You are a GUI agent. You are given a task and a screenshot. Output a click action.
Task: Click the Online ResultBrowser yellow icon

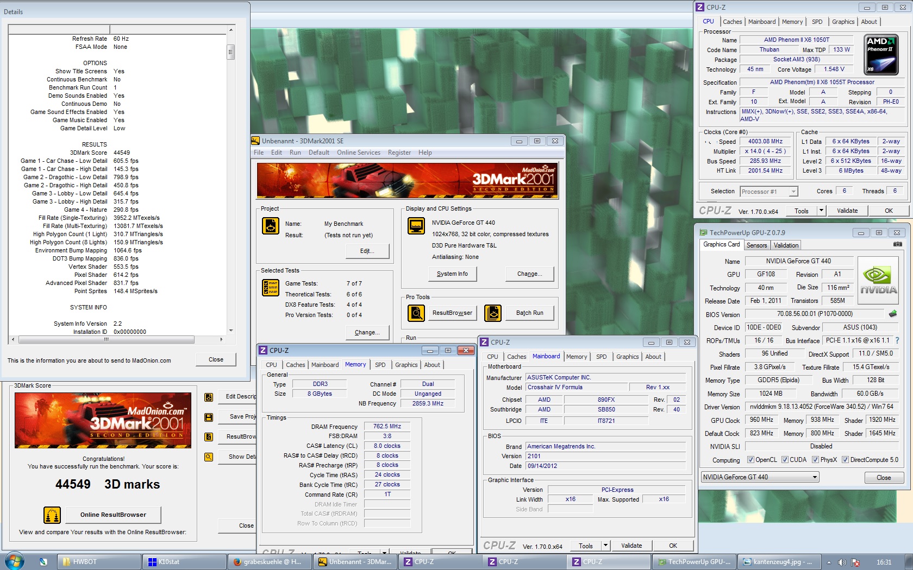pos(52,515)
